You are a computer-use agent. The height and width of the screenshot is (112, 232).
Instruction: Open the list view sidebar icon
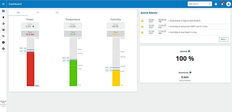tap(3, 30)
